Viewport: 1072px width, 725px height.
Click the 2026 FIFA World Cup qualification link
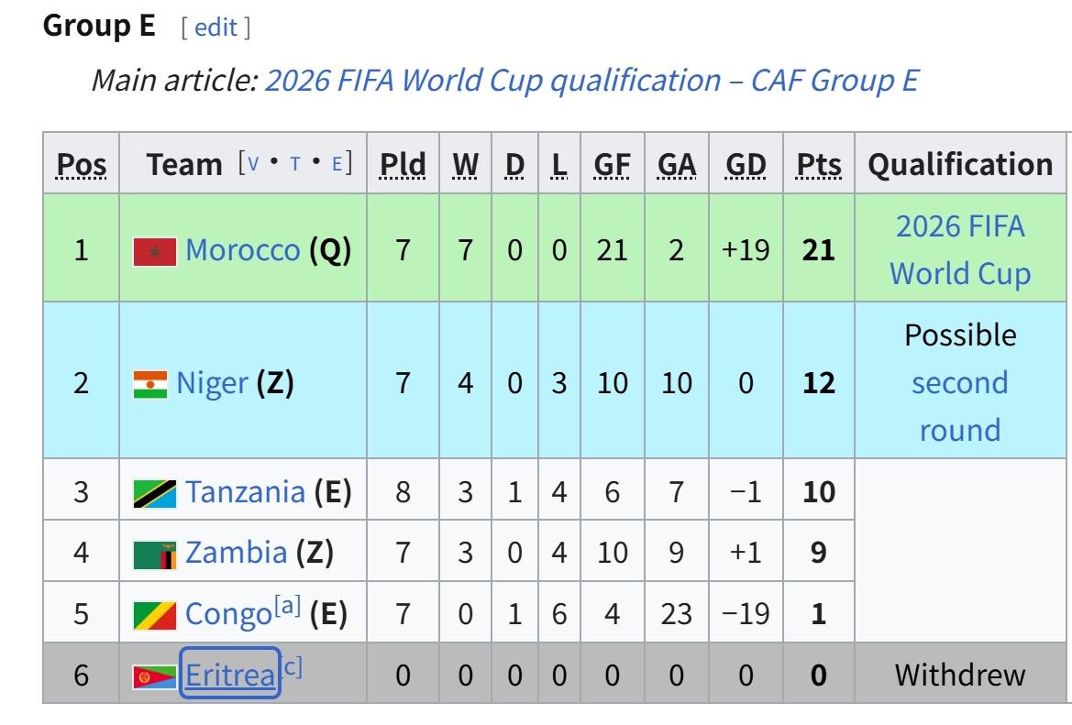(x=960, y=249)
